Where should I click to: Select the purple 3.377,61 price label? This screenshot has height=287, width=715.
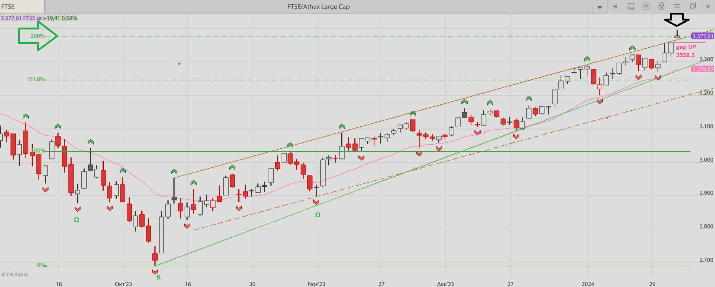tap(702, 36)
